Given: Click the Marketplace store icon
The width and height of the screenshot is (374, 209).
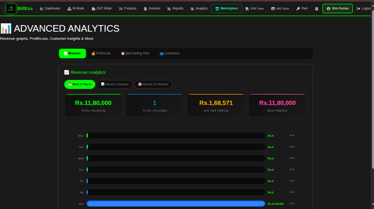Looking at the screenshot, I should click(217, 9).
